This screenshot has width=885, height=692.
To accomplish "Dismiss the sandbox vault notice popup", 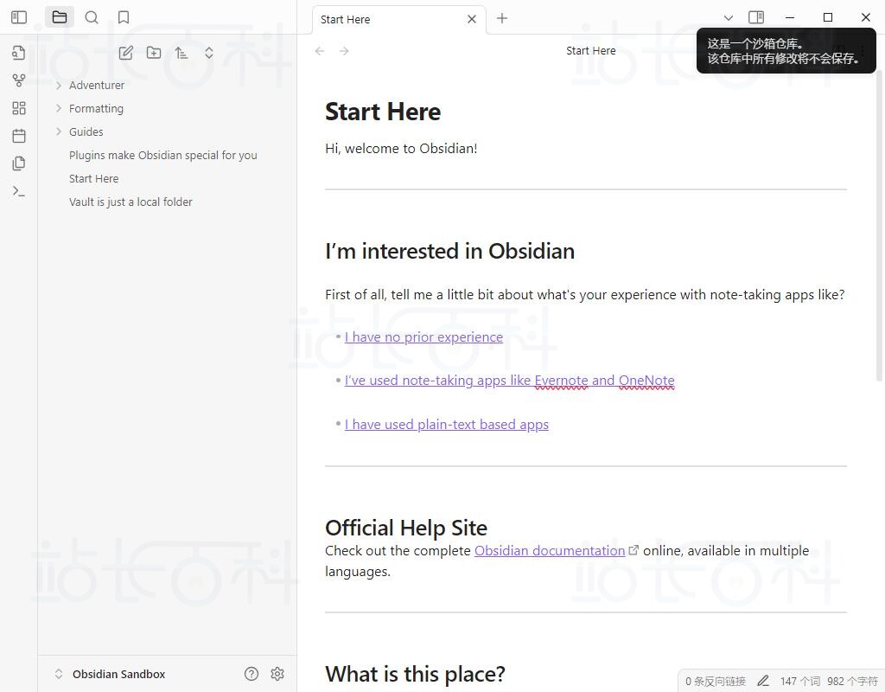I will [786, 51].
